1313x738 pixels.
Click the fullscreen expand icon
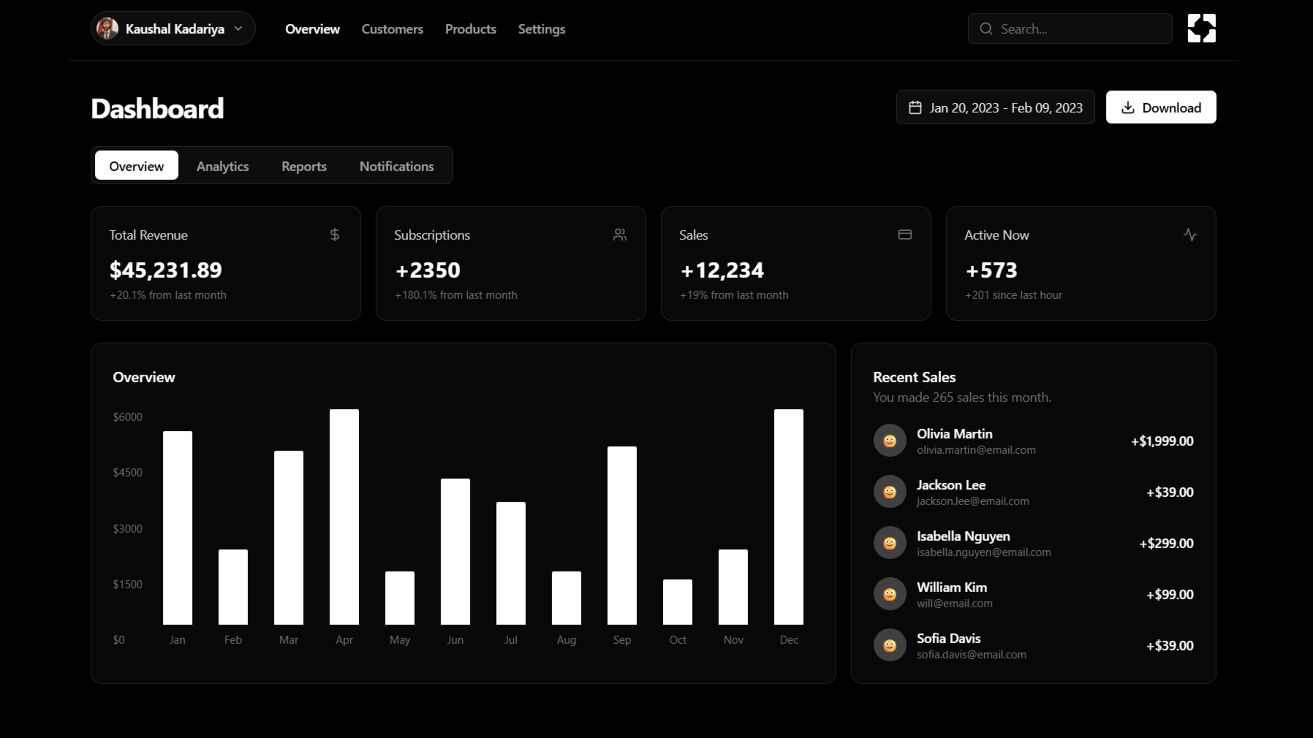(x=1202, y=28)
